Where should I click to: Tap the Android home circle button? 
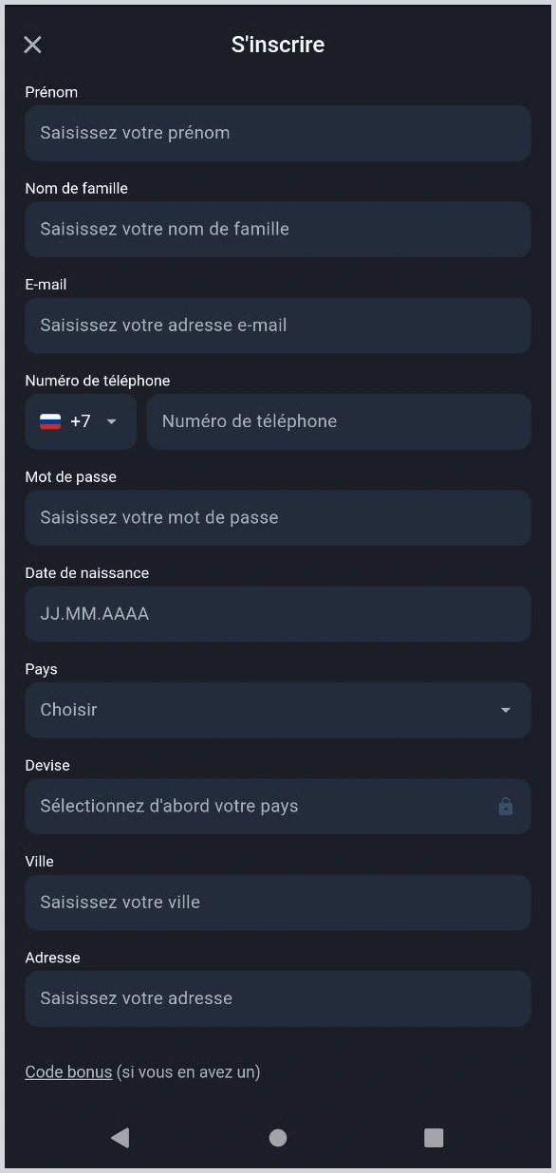(x=278, y=1137)
